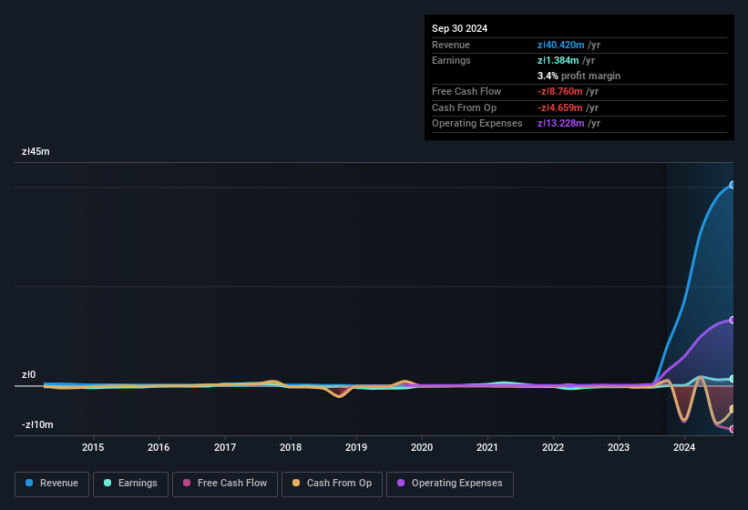Click the Cash From Op endpoint marker
The image size is (748, 510).
[x=733, y=409]
